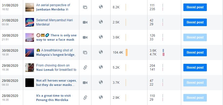Boost the Selamat Menyambut Hari Merdeka post
The image size is (223, 105).
195,22
